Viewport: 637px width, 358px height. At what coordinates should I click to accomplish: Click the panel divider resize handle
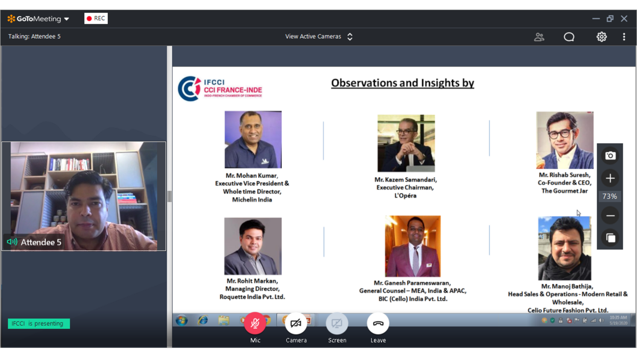[169, 196]
